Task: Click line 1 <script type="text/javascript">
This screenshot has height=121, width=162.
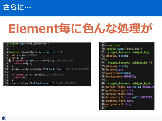Action: coord(29,44)
